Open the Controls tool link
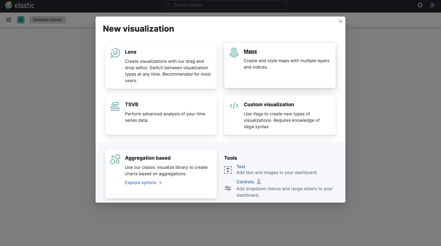The width and height of the screenshot is (441, 246). pos(245,182)
